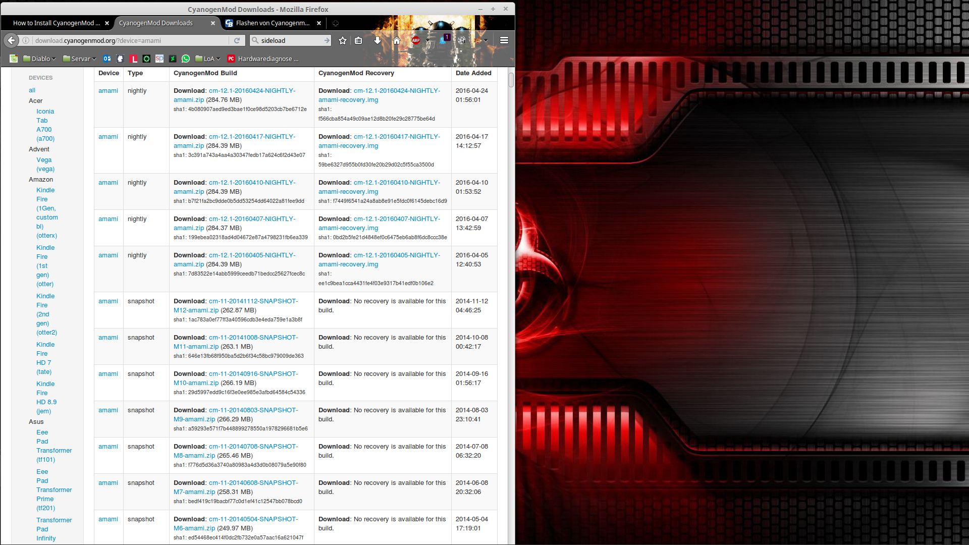The width and height of the screenshot is (969, 545).
Task: Focus the search box containing sideload
Action: click(291, 40)
